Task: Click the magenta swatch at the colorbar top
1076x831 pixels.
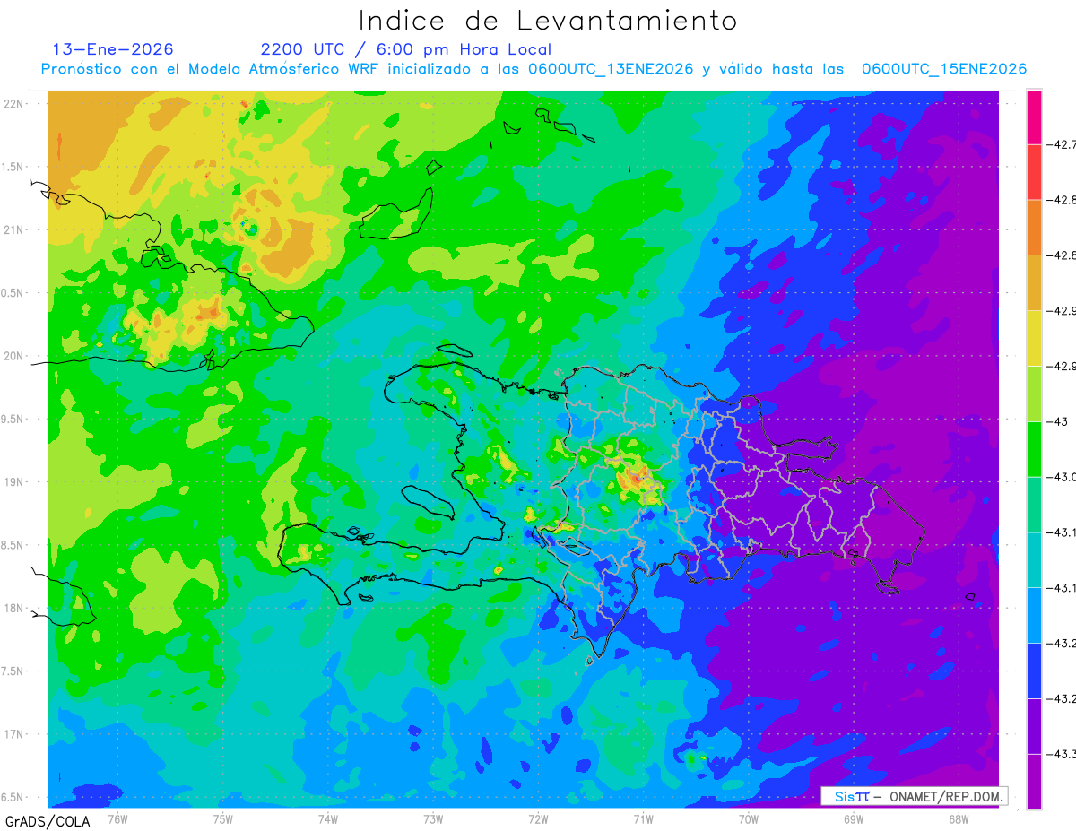Action: [1034, 117]
